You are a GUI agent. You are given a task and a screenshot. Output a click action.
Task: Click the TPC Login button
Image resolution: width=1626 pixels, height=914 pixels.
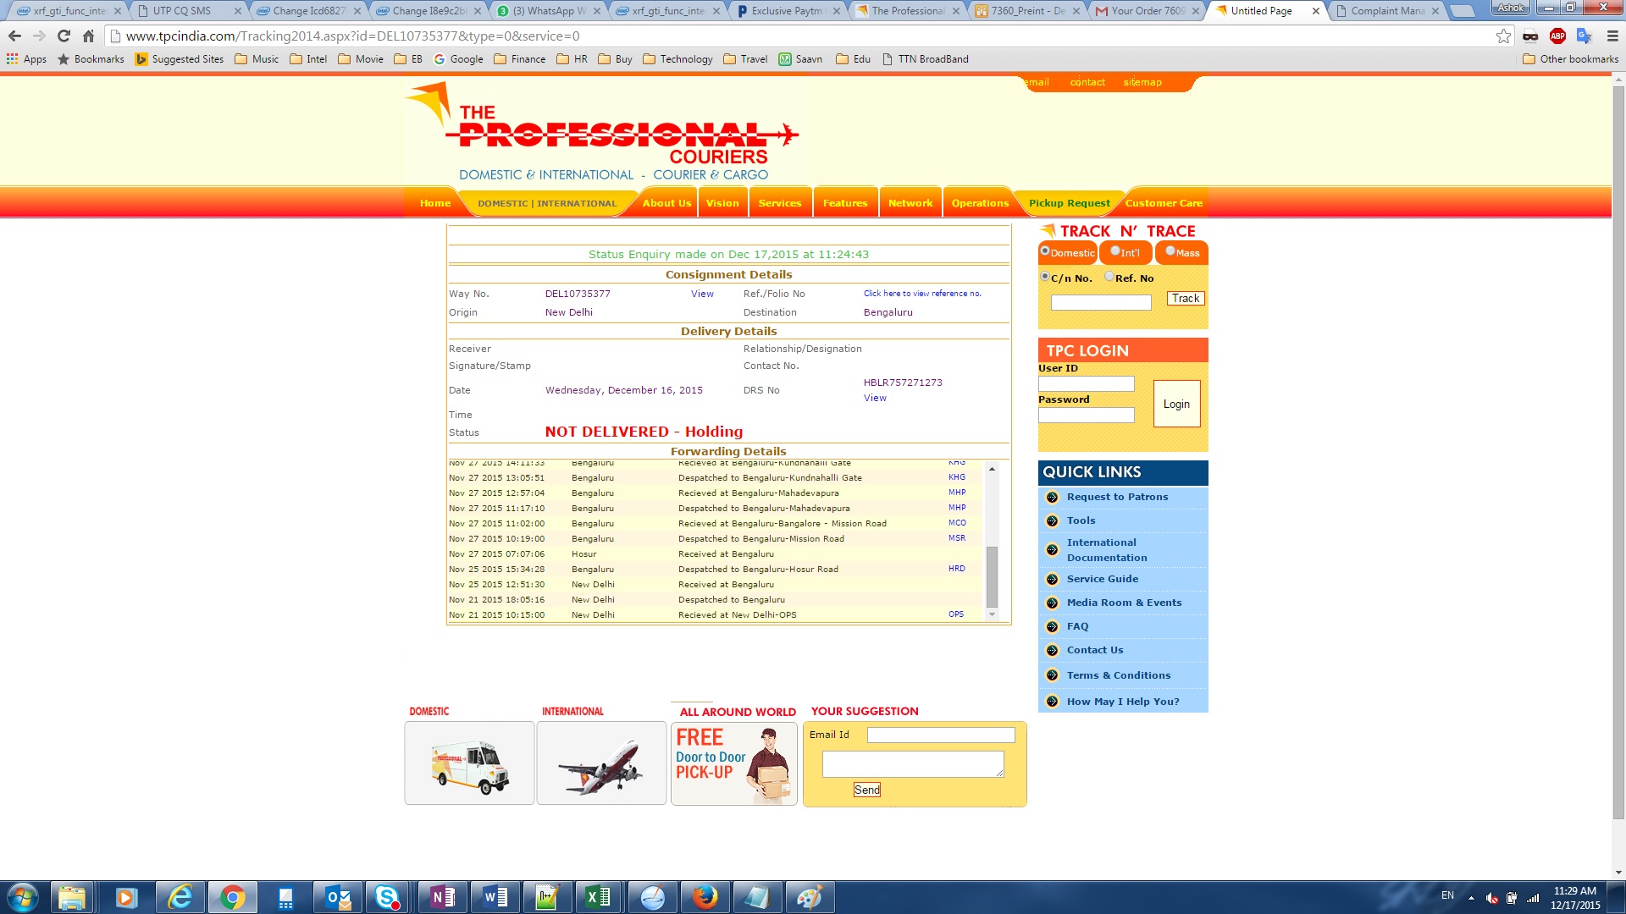tap(1176, 404)
